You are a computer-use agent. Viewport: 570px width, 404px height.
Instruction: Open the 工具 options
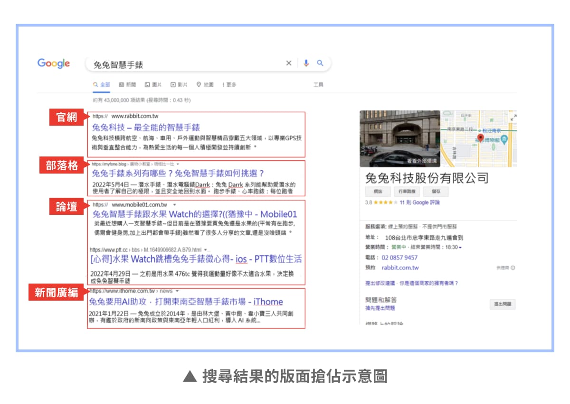[318, 84]
